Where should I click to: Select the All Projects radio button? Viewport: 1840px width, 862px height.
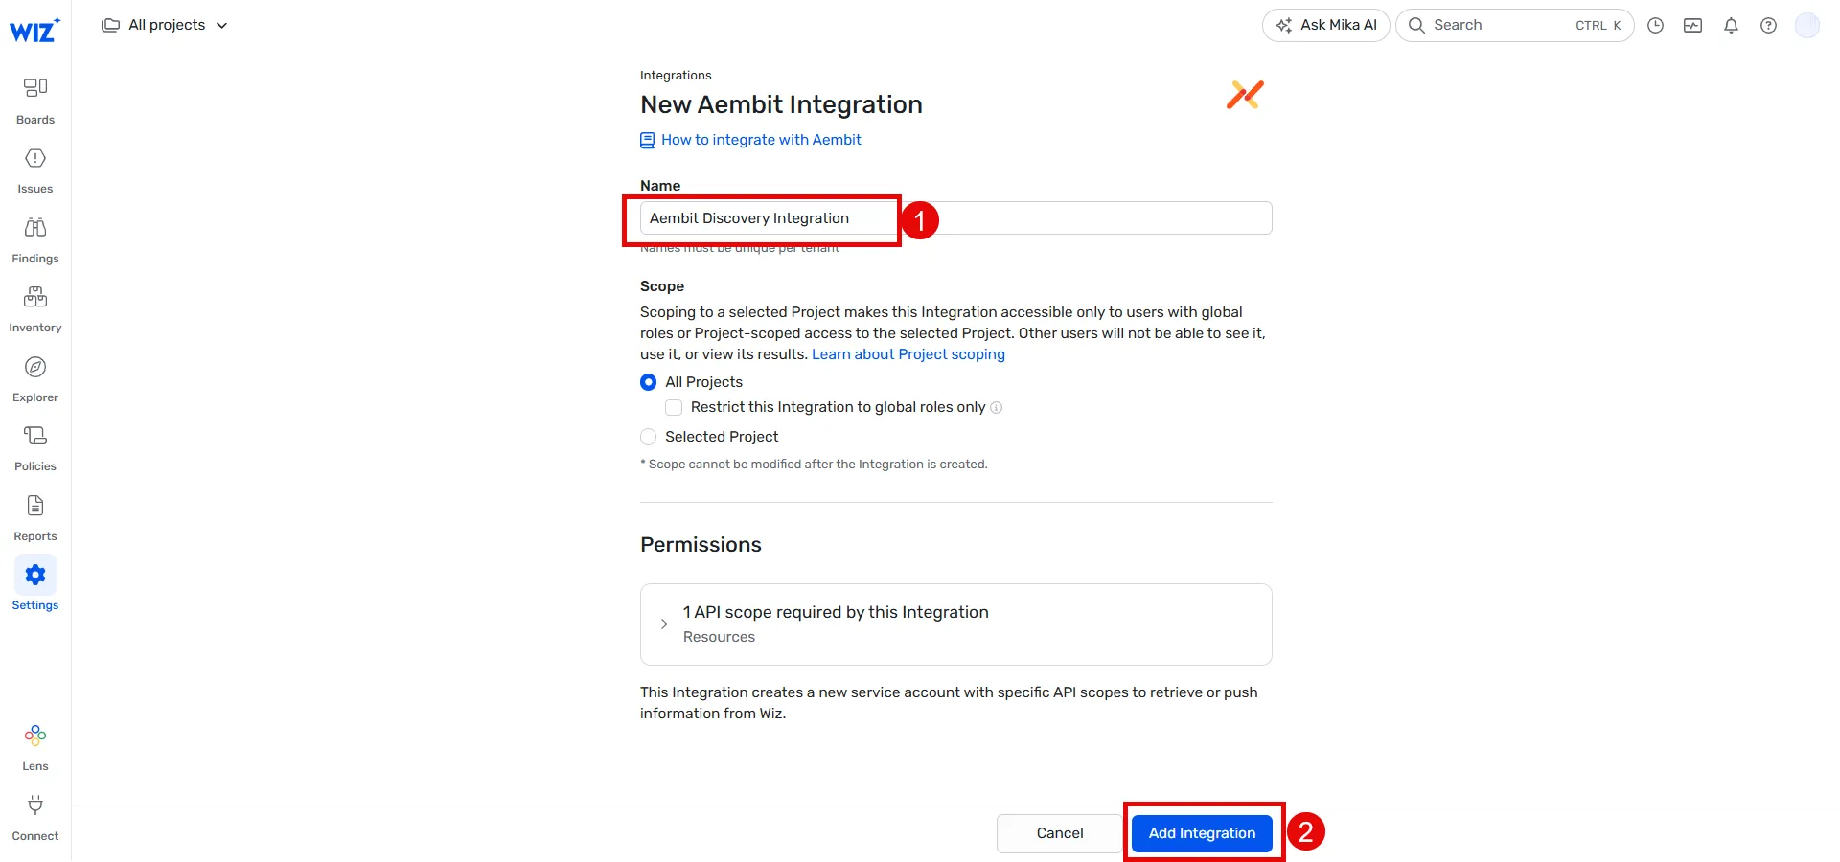tap(648, 381)
